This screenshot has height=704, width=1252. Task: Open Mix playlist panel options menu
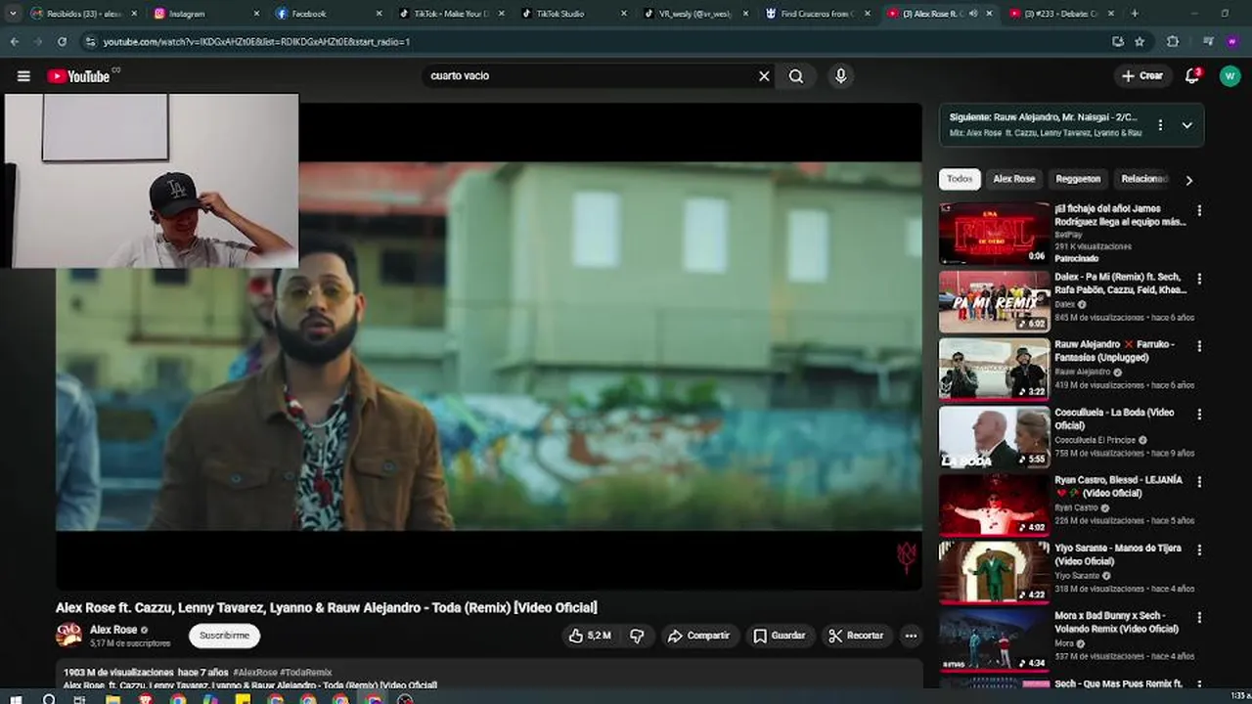[1160, 125]
